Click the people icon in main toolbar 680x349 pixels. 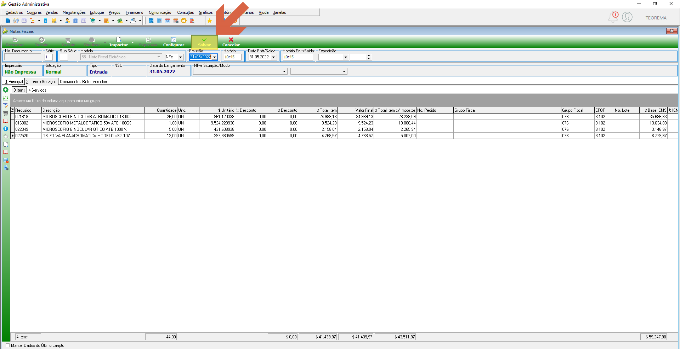[16, 21]
